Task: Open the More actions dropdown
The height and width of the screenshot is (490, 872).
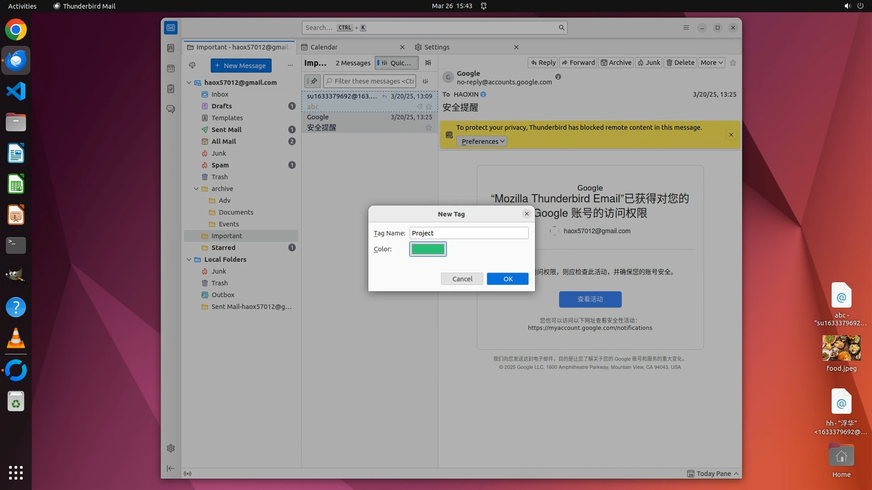Action: tap(711, 63)
